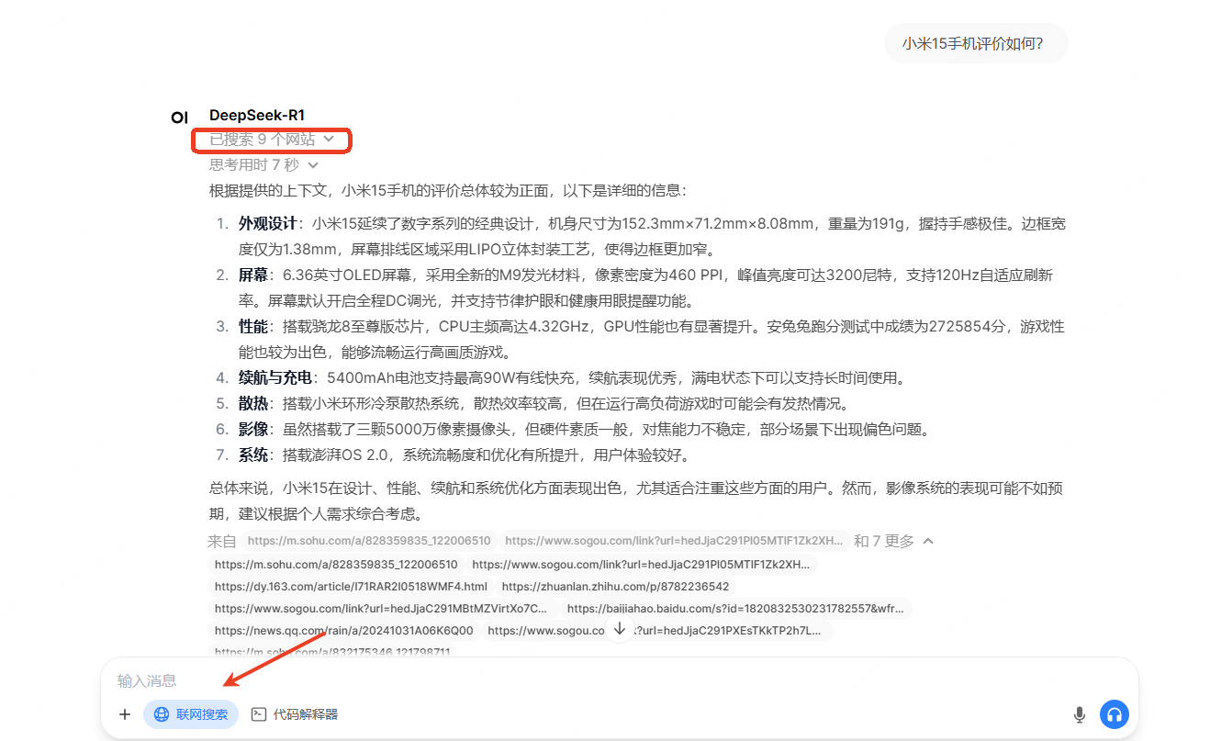The width and height of the screenshot is (1210, 741).
Task: Click the DeepSeek-R1 model name
Action: (x=257, y=116)
